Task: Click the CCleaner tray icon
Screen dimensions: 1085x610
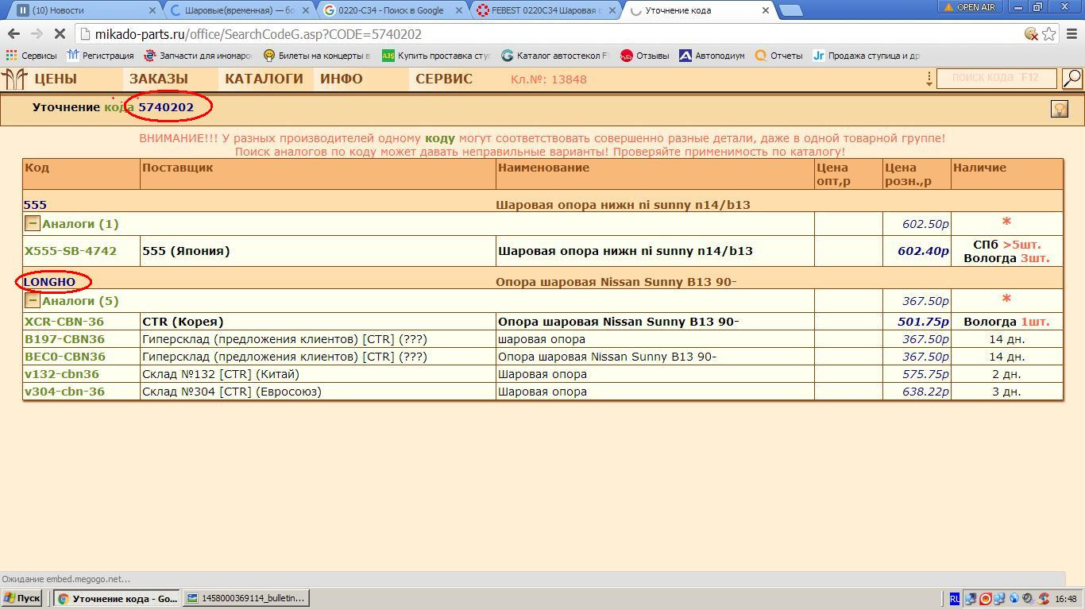Action: coord(1044,599)
